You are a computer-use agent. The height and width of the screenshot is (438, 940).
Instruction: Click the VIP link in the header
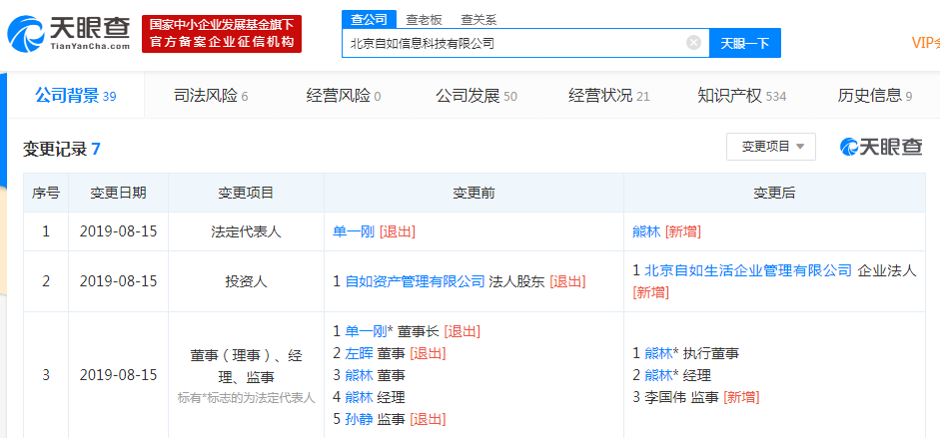(925, 43)
